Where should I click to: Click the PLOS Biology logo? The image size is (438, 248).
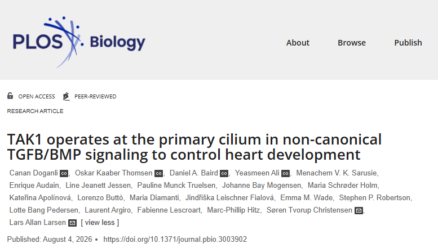pyautogui.click(x=79, y=42)
